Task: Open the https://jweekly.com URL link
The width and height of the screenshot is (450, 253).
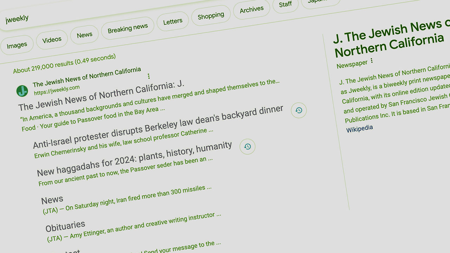Action: point(57,90)
